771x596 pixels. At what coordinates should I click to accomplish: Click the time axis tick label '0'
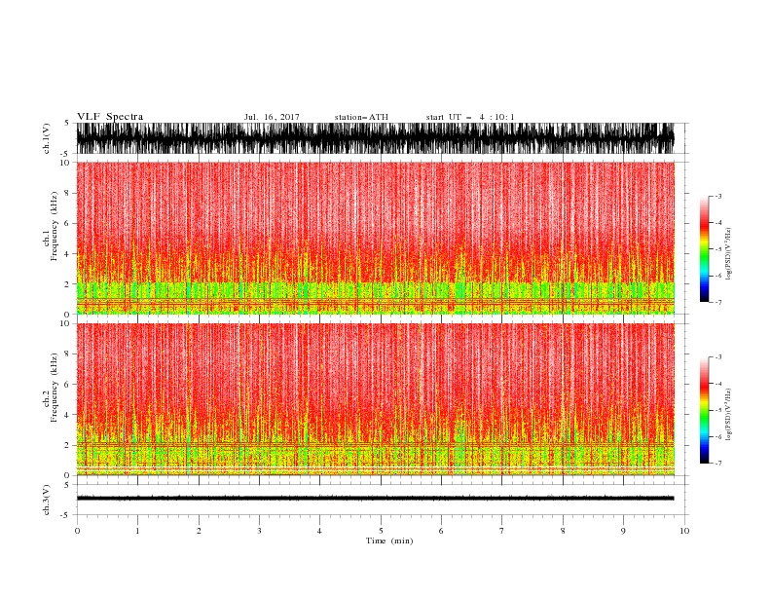pos(77,531)
